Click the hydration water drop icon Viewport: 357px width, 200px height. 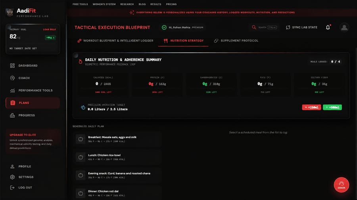(83, 107)
